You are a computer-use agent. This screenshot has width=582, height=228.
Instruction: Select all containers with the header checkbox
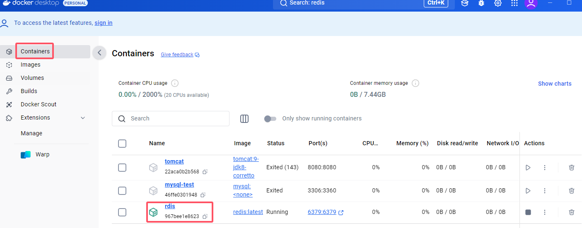pyautogui.click(x=122, y=144)
